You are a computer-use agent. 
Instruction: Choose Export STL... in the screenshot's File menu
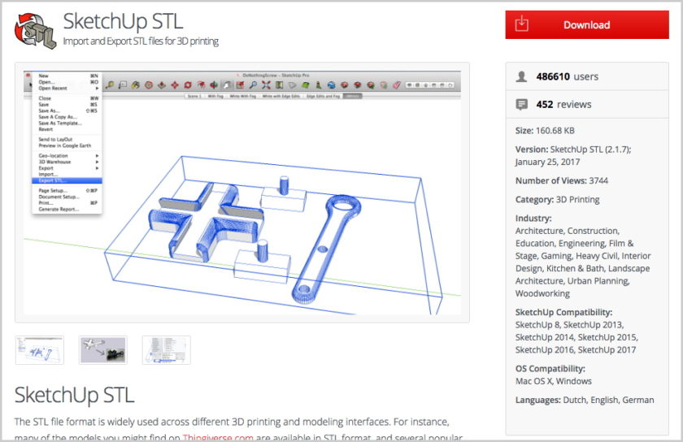click(x=67, y=180)
